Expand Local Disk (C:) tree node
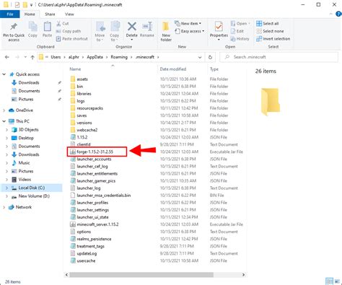342x285 pixels. coord(6,188)
